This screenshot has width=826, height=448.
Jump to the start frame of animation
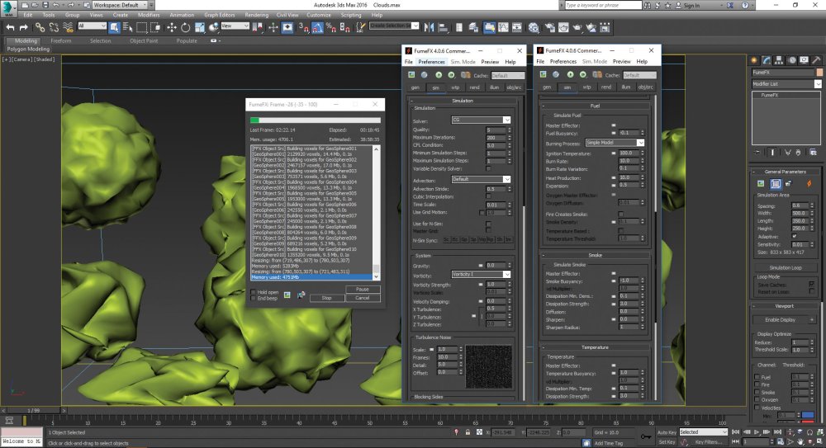(x=736, y=432)
